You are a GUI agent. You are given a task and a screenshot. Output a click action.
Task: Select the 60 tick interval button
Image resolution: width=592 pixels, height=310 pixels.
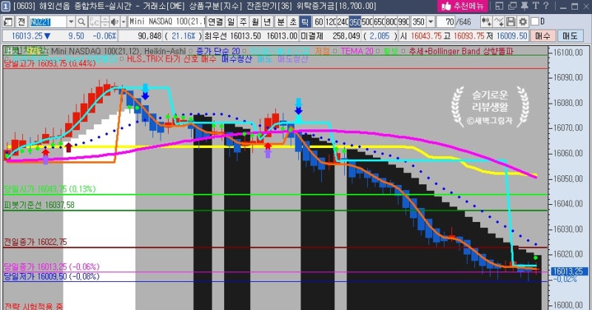(x=319, y=22)
